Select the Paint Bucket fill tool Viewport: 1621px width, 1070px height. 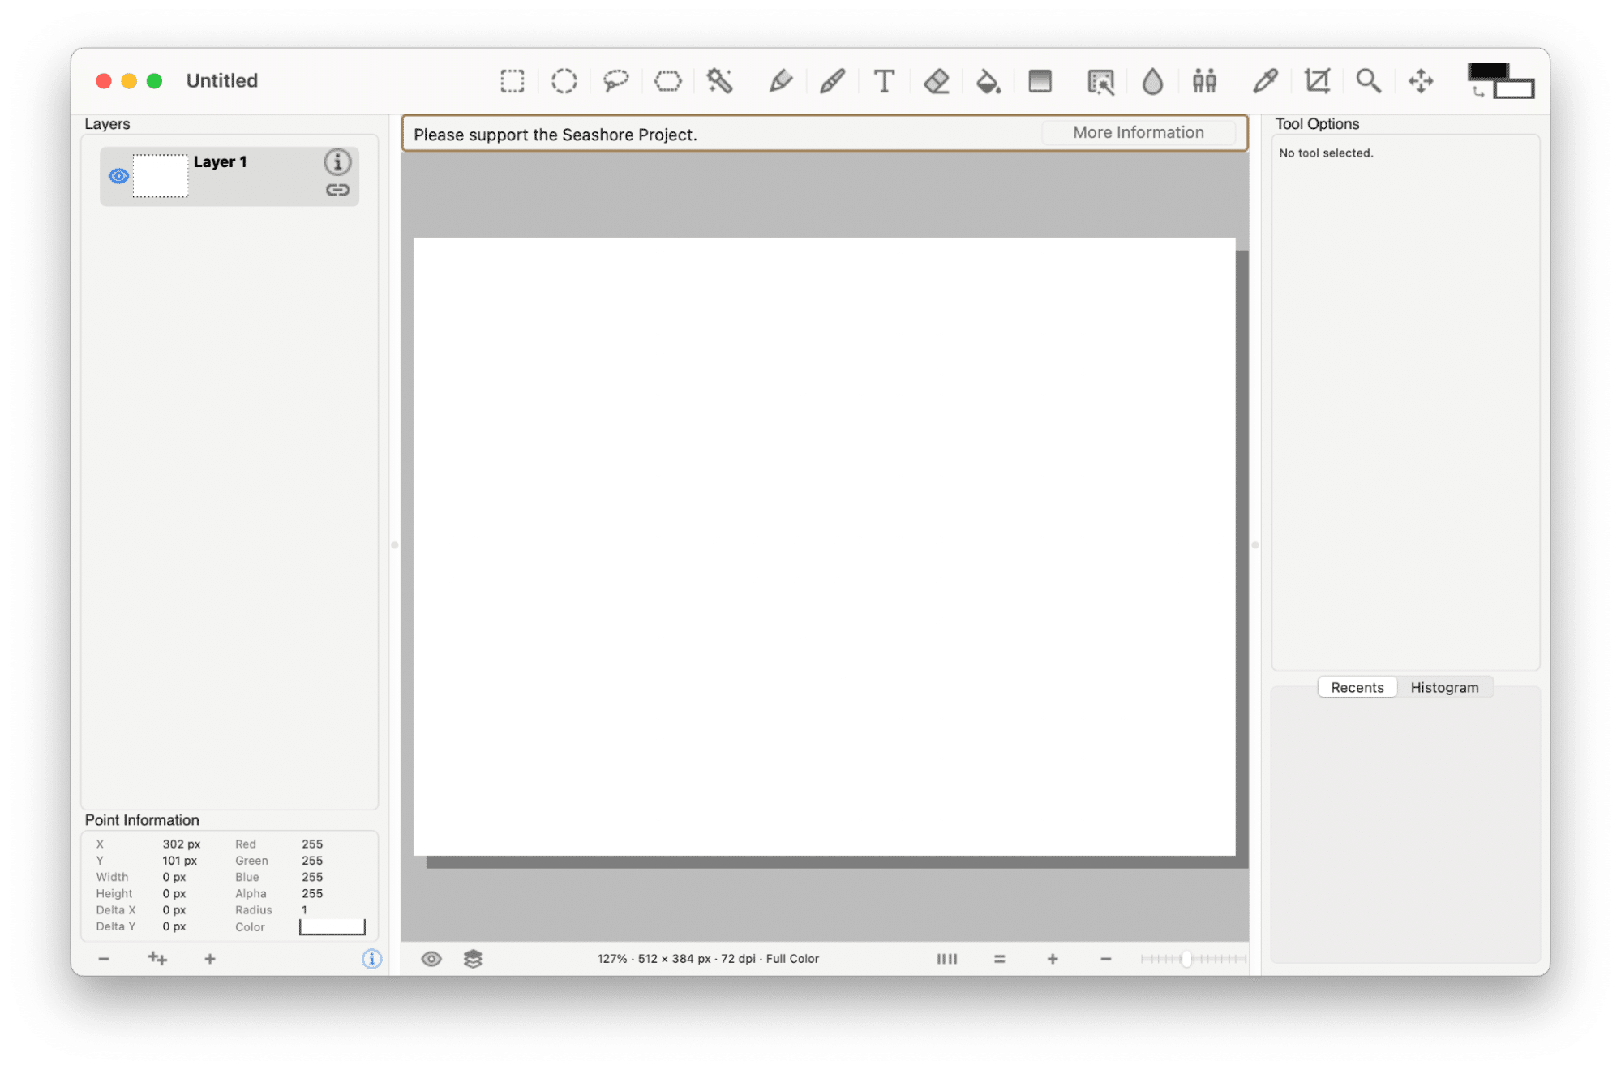(988, 81)
